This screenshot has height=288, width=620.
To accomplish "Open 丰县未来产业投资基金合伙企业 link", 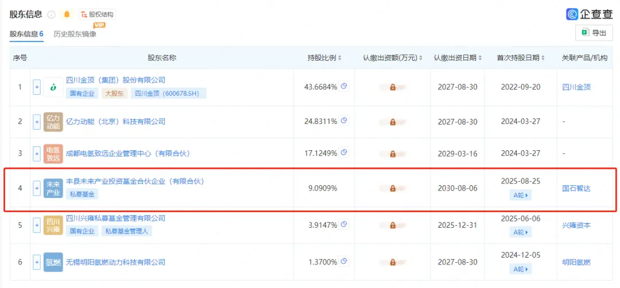I will [135, 181].
